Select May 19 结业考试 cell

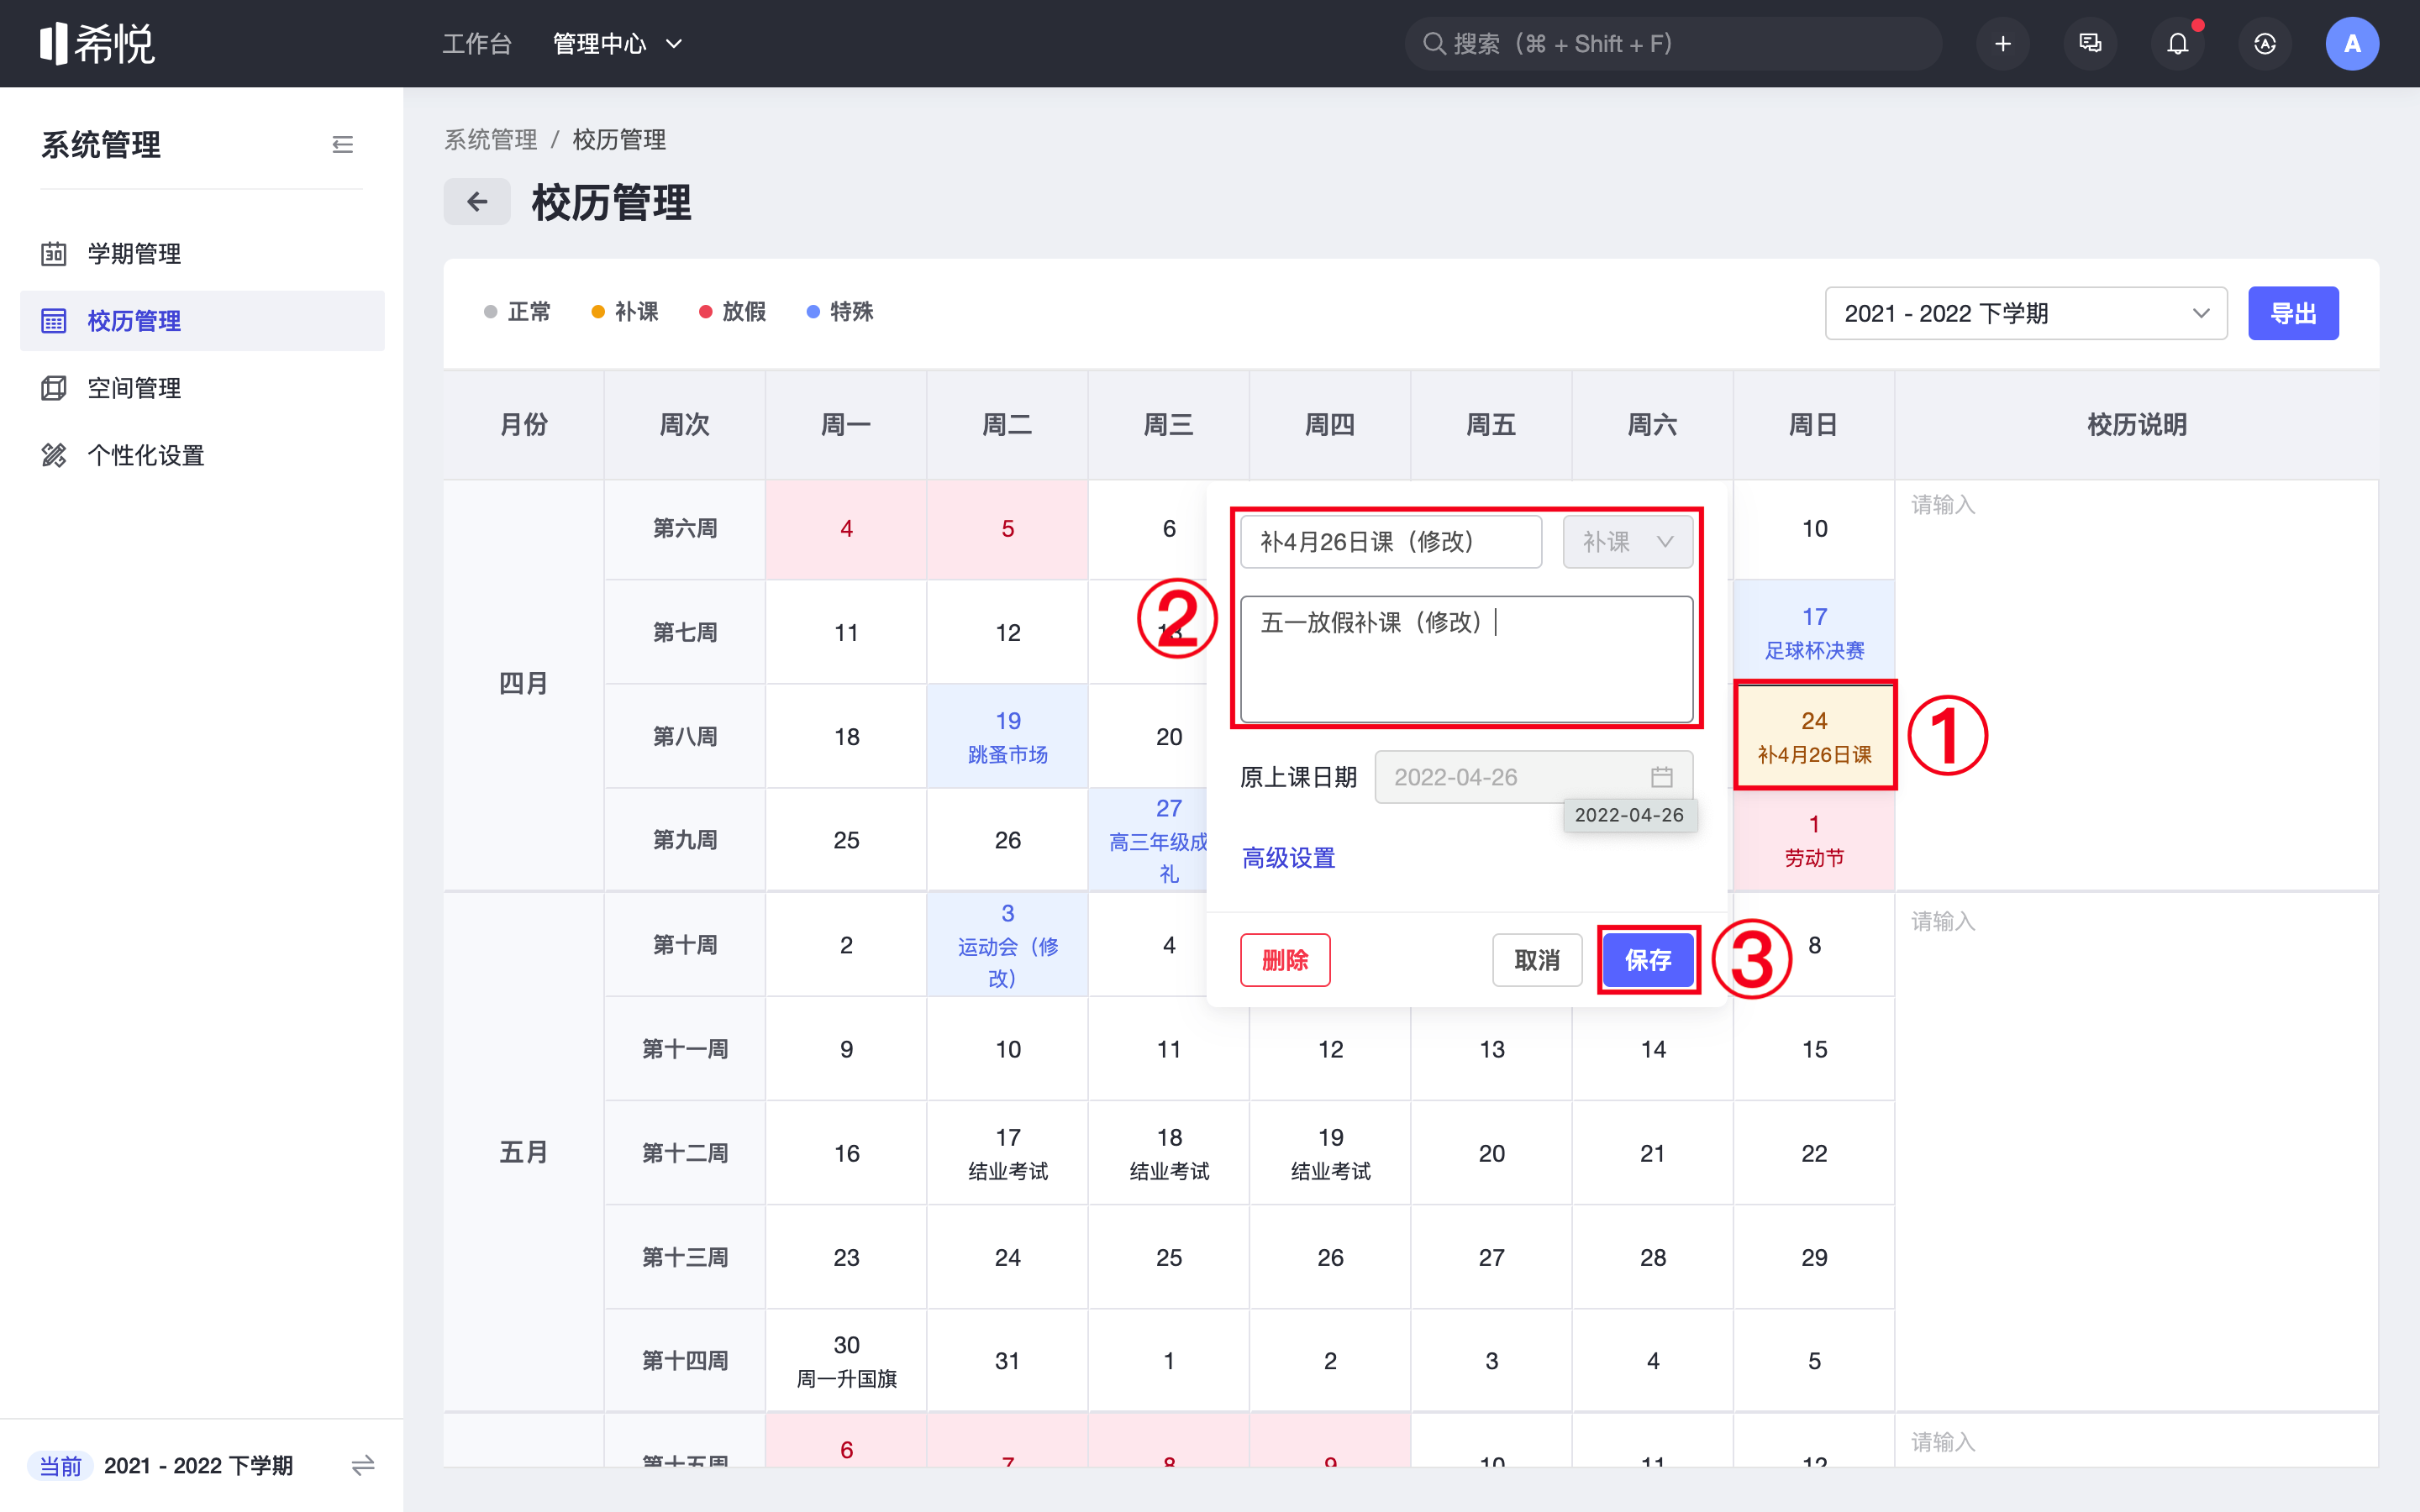point(1330,1153)
